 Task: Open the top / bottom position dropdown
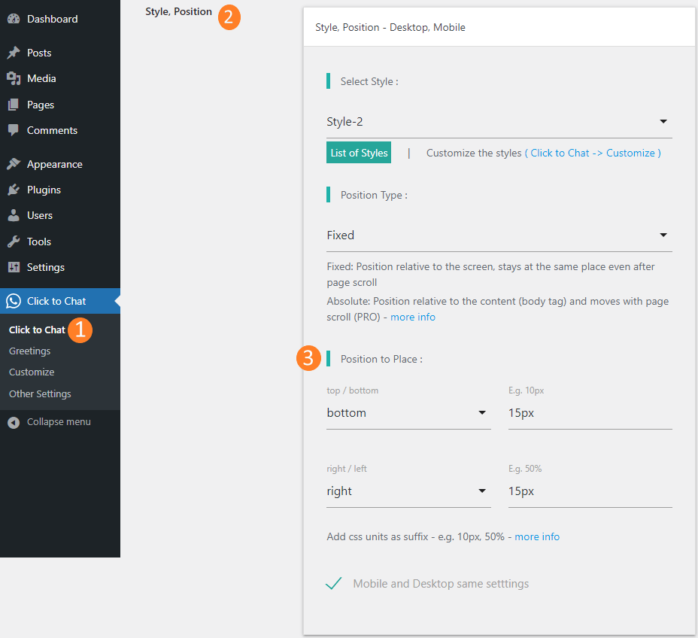pyautogui.click(x=408, y=413)
